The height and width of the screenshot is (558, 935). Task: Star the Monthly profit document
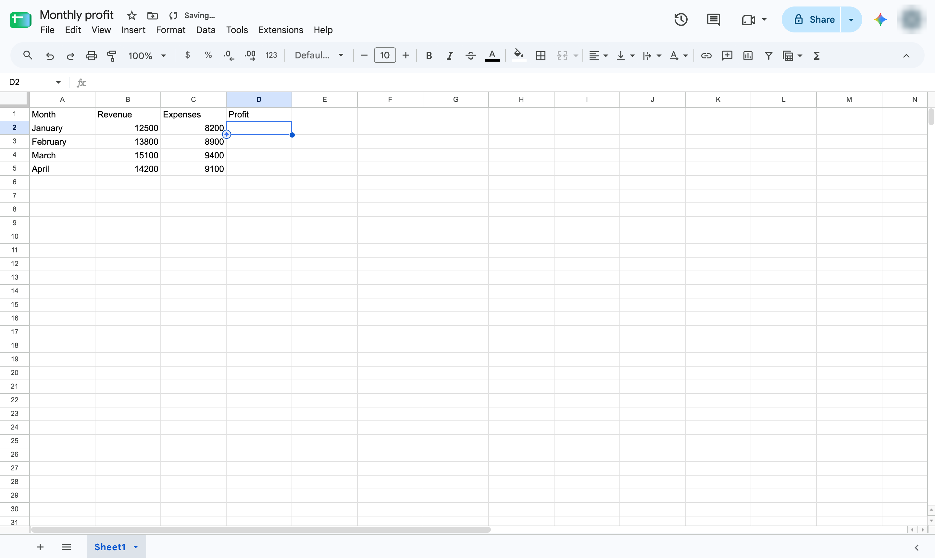[x=132, y=16]
